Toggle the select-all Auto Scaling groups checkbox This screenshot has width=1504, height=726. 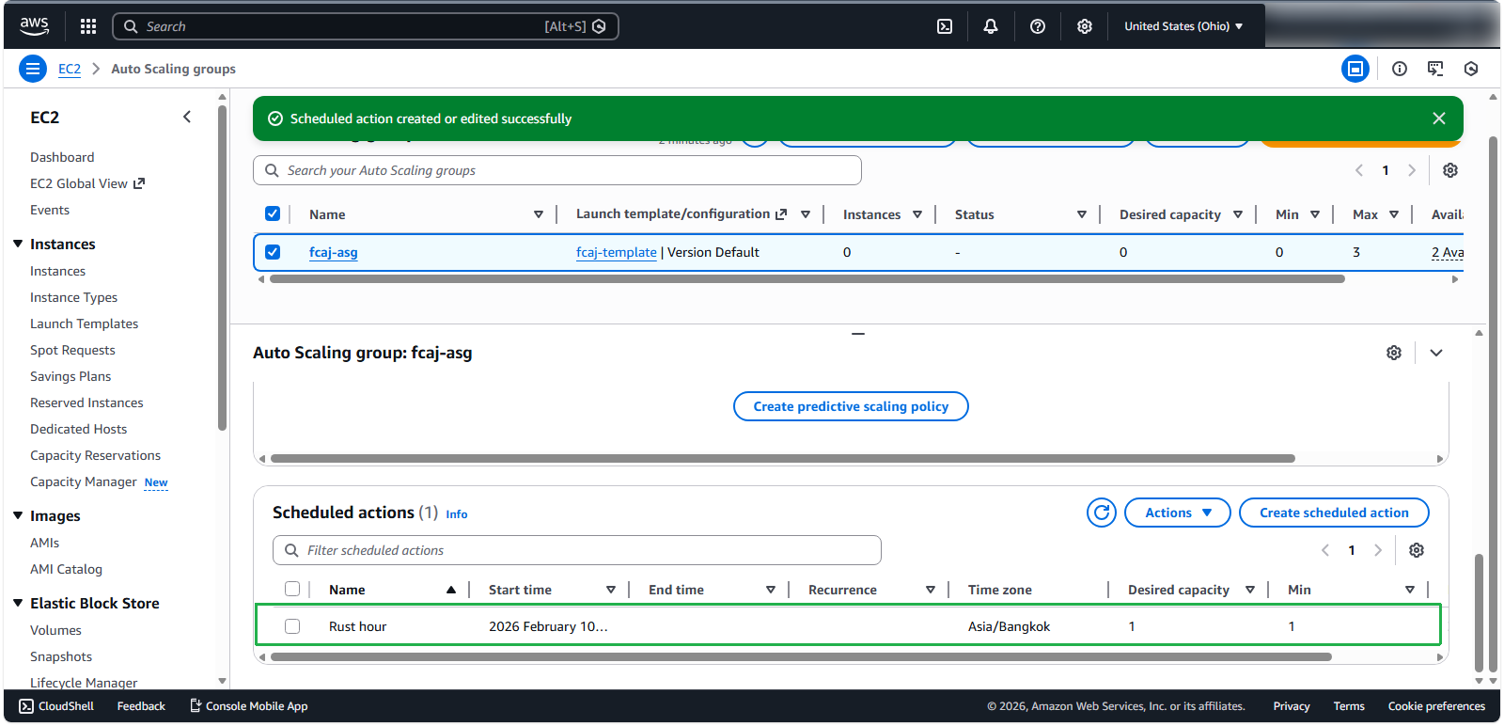pyautogui.click(x=273, y=213)
